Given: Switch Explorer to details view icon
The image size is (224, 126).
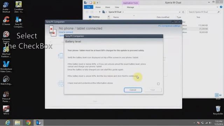Looking at the screenshot, I should click(x=217, y=95).
